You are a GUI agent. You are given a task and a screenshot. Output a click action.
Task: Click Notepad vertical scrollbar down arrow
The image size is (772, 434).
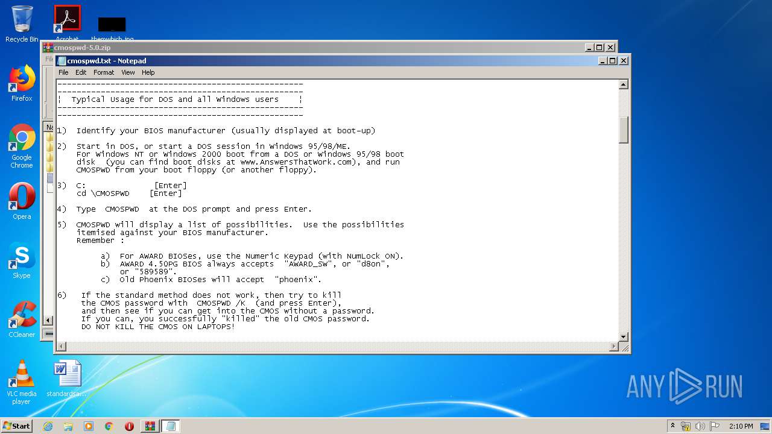pos(624,336)
